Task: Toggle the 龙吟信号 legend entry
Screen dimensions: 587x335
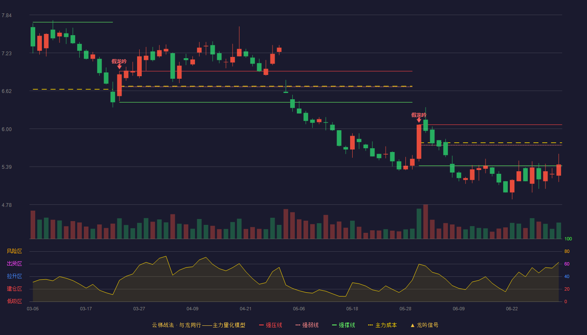Action: tap(424, 325)
